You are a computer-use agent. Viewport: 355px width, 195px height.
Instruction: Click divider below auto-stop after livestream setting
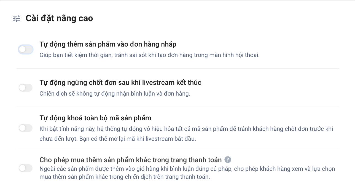pos(178,107)
